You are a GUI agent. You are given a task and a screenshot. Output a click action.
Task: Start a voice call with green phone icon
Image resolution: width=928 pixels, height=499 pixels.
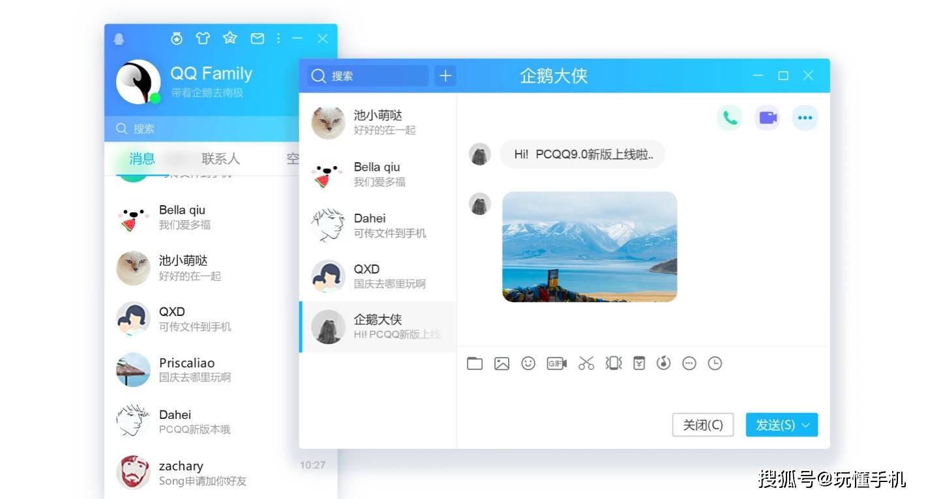pyautogui.click(x=730, y=118)
